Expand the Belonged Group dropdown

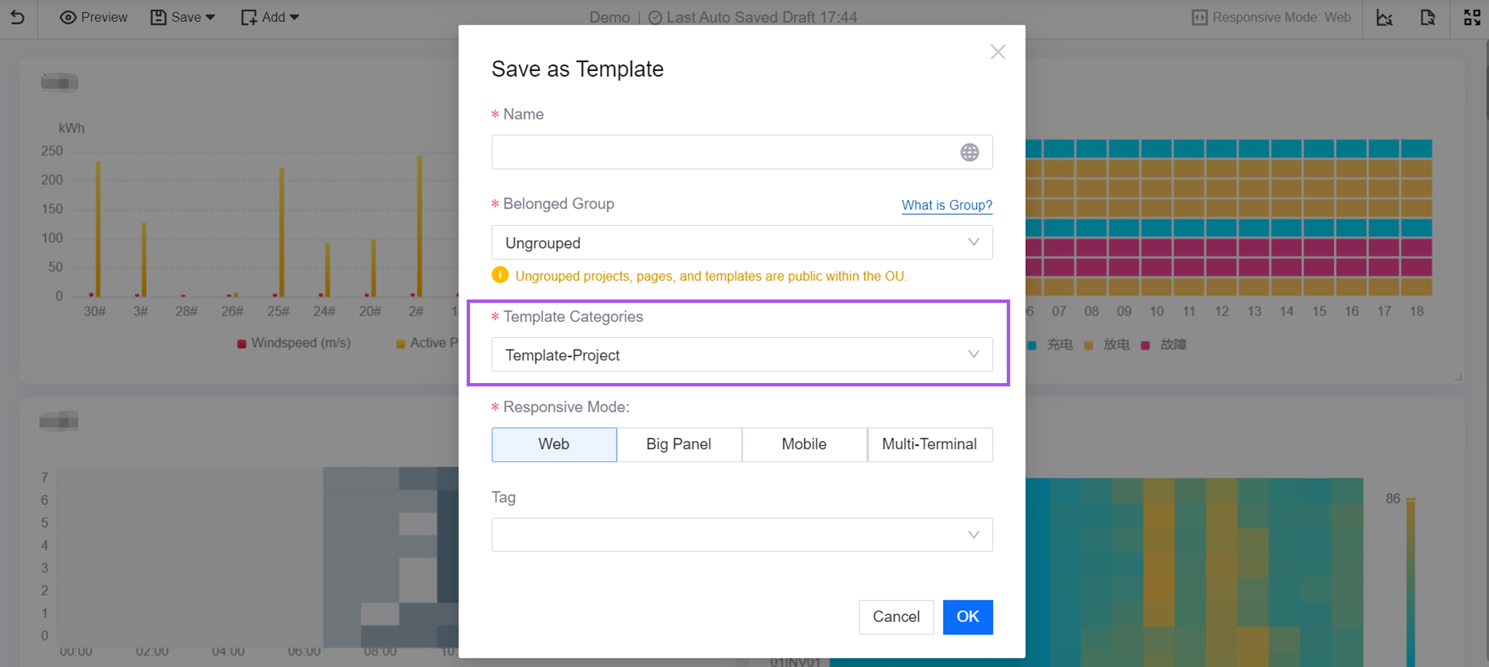point(741,242)
